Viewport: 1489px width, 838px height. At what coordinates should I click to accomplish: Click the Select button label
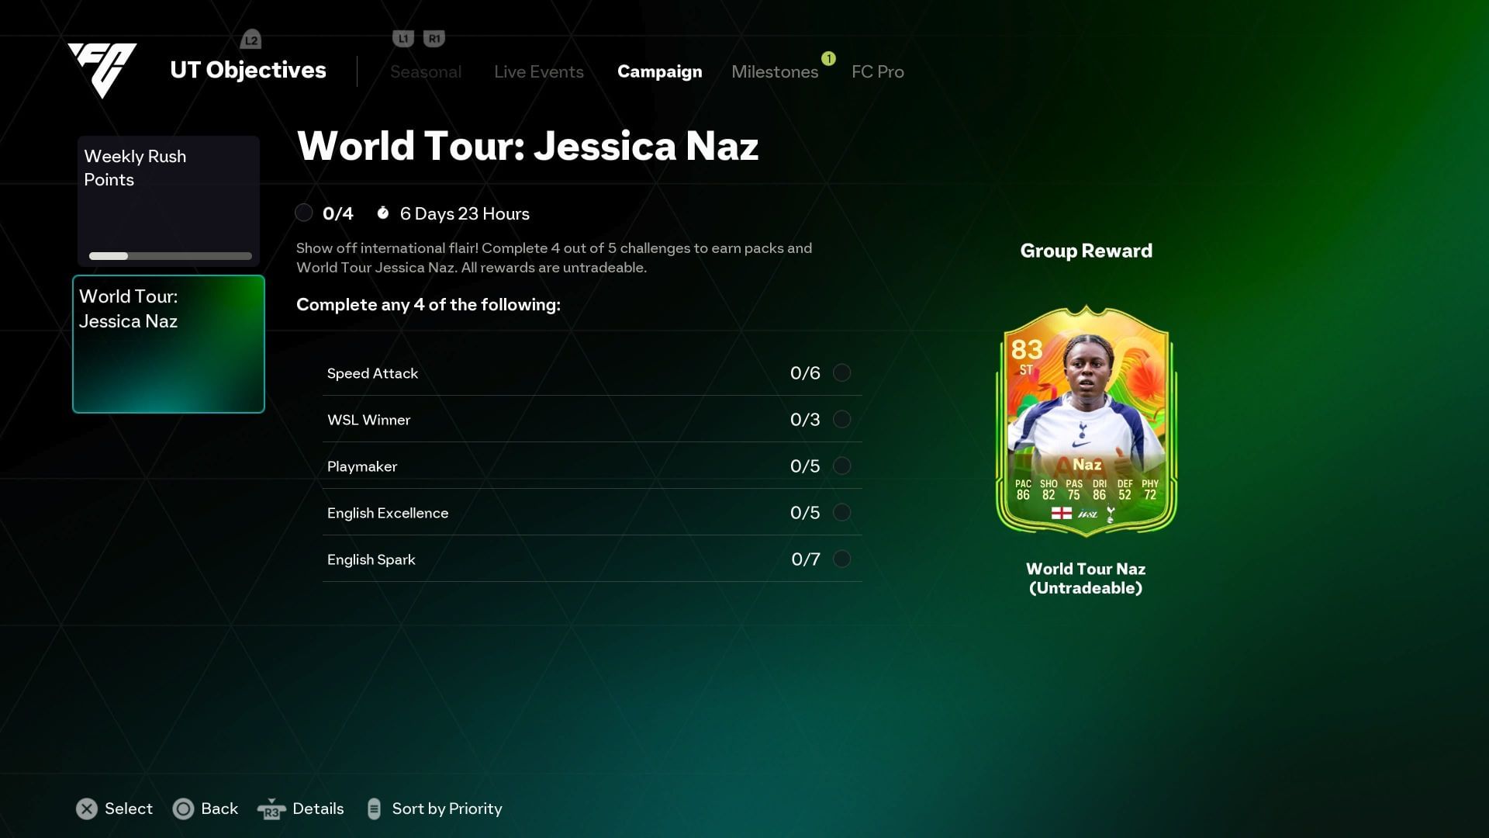coord(129,809)
